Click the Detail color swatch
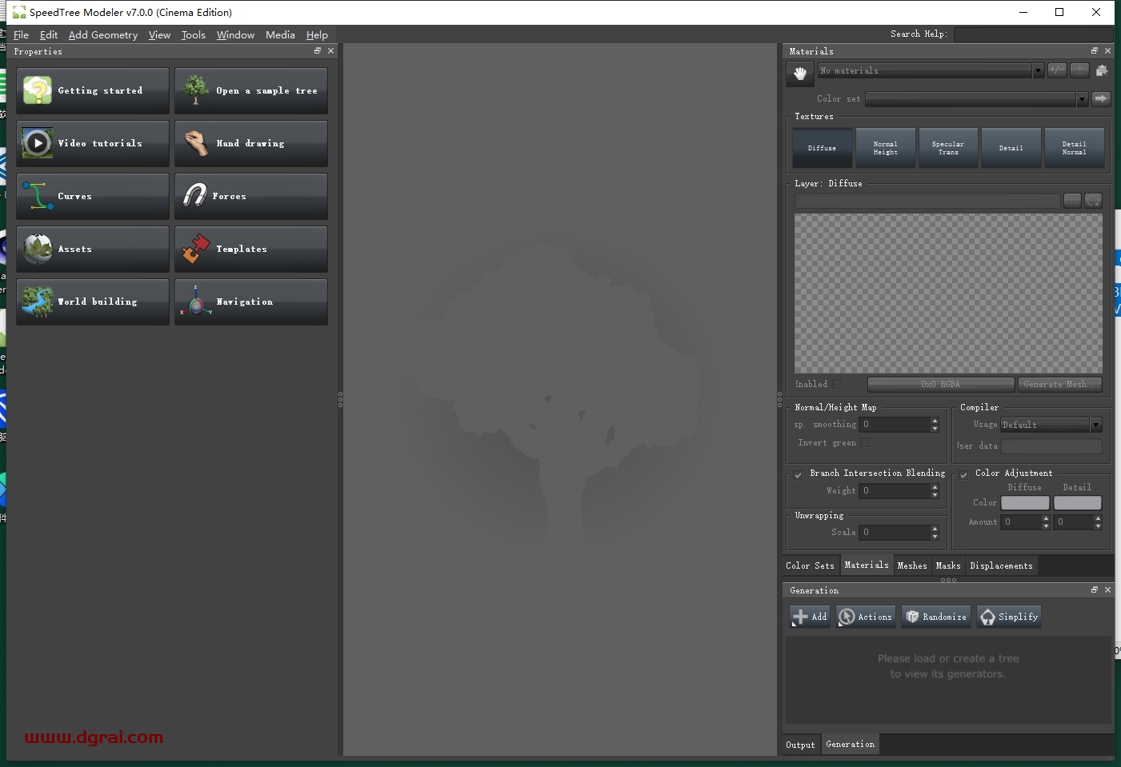 tap(1077, 503)
